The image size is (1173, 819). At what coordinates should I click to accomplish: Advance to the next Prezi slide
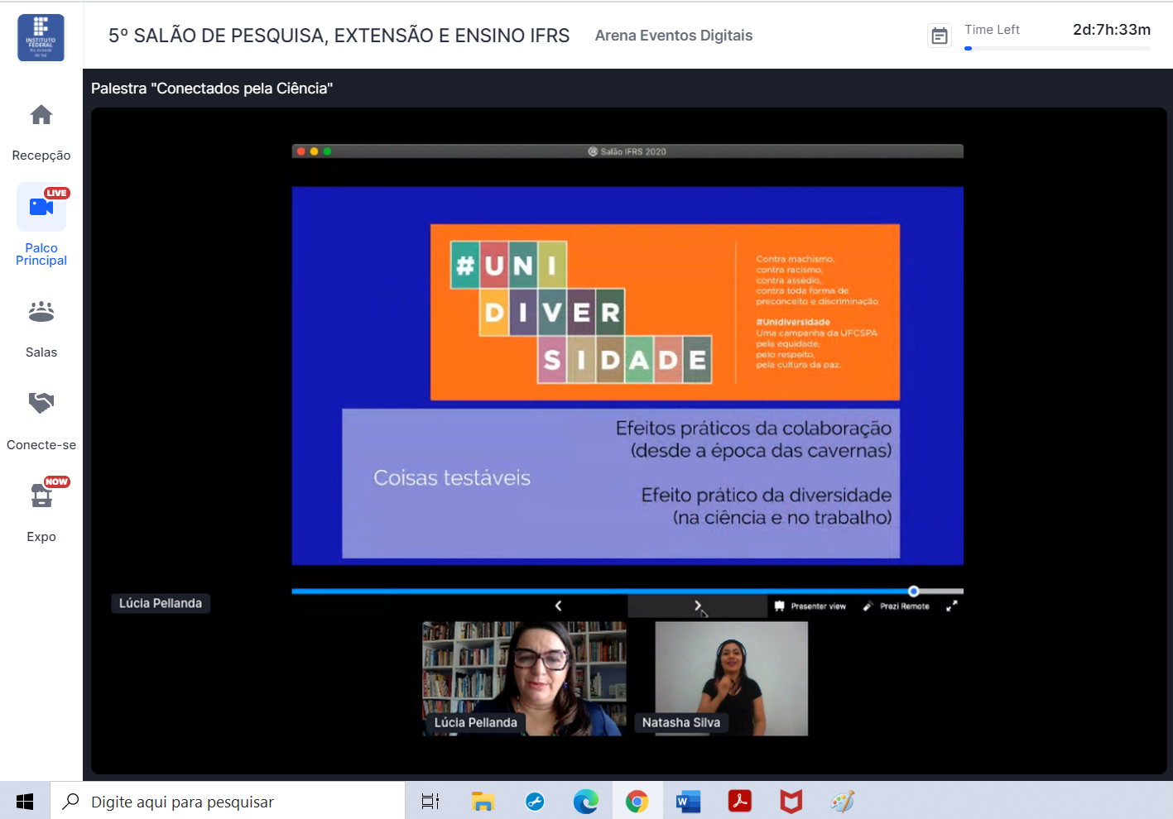tap(697, 606)
